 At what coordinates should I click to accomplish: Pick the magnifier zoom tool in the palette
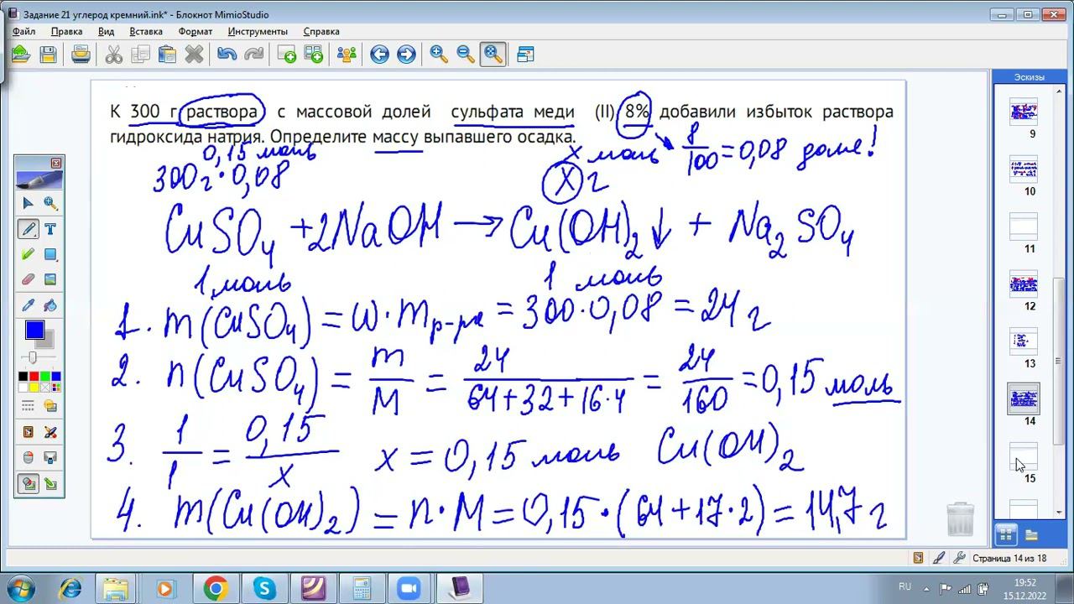coord(50,203)
